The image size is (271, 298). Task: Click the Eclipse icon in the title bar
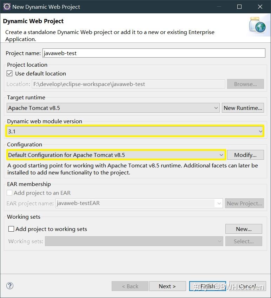tap(6, 7)
